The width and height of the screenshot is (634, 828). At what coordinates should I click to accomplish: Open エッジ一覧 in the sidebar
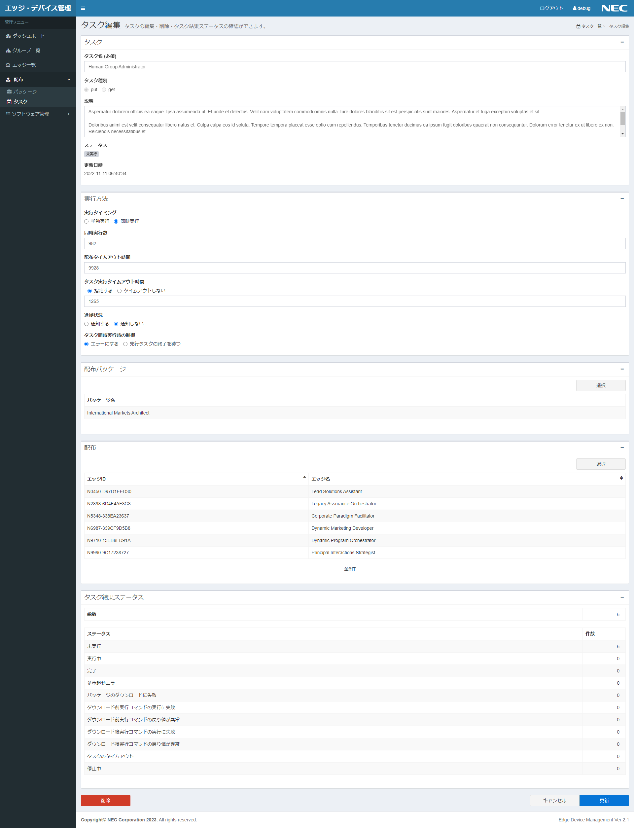[x=24, y=65]
